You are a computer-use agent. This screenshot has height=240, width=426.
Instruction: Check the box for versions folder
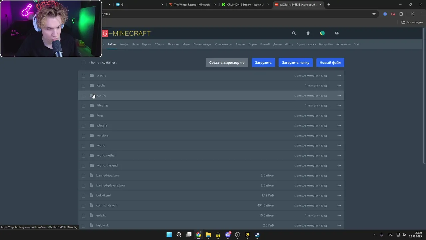pyautogui.click(x=83, y=136)
